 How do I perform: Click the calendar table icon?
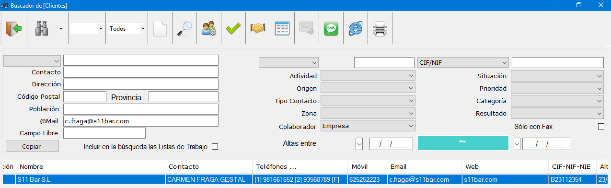282,29
